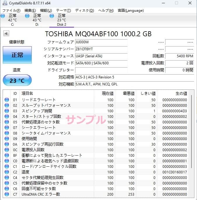Click the ACS-3 | ACS-3 Revision 5 field
197x200 pixels.
coord(135,77)
